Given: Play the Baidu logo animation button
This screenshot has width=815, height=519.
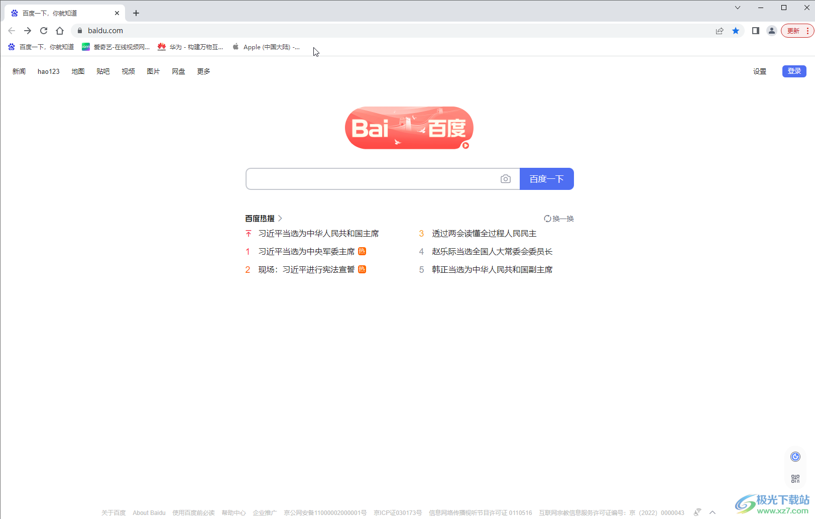Looking at the screenshot, I should (x=465, y=146).
